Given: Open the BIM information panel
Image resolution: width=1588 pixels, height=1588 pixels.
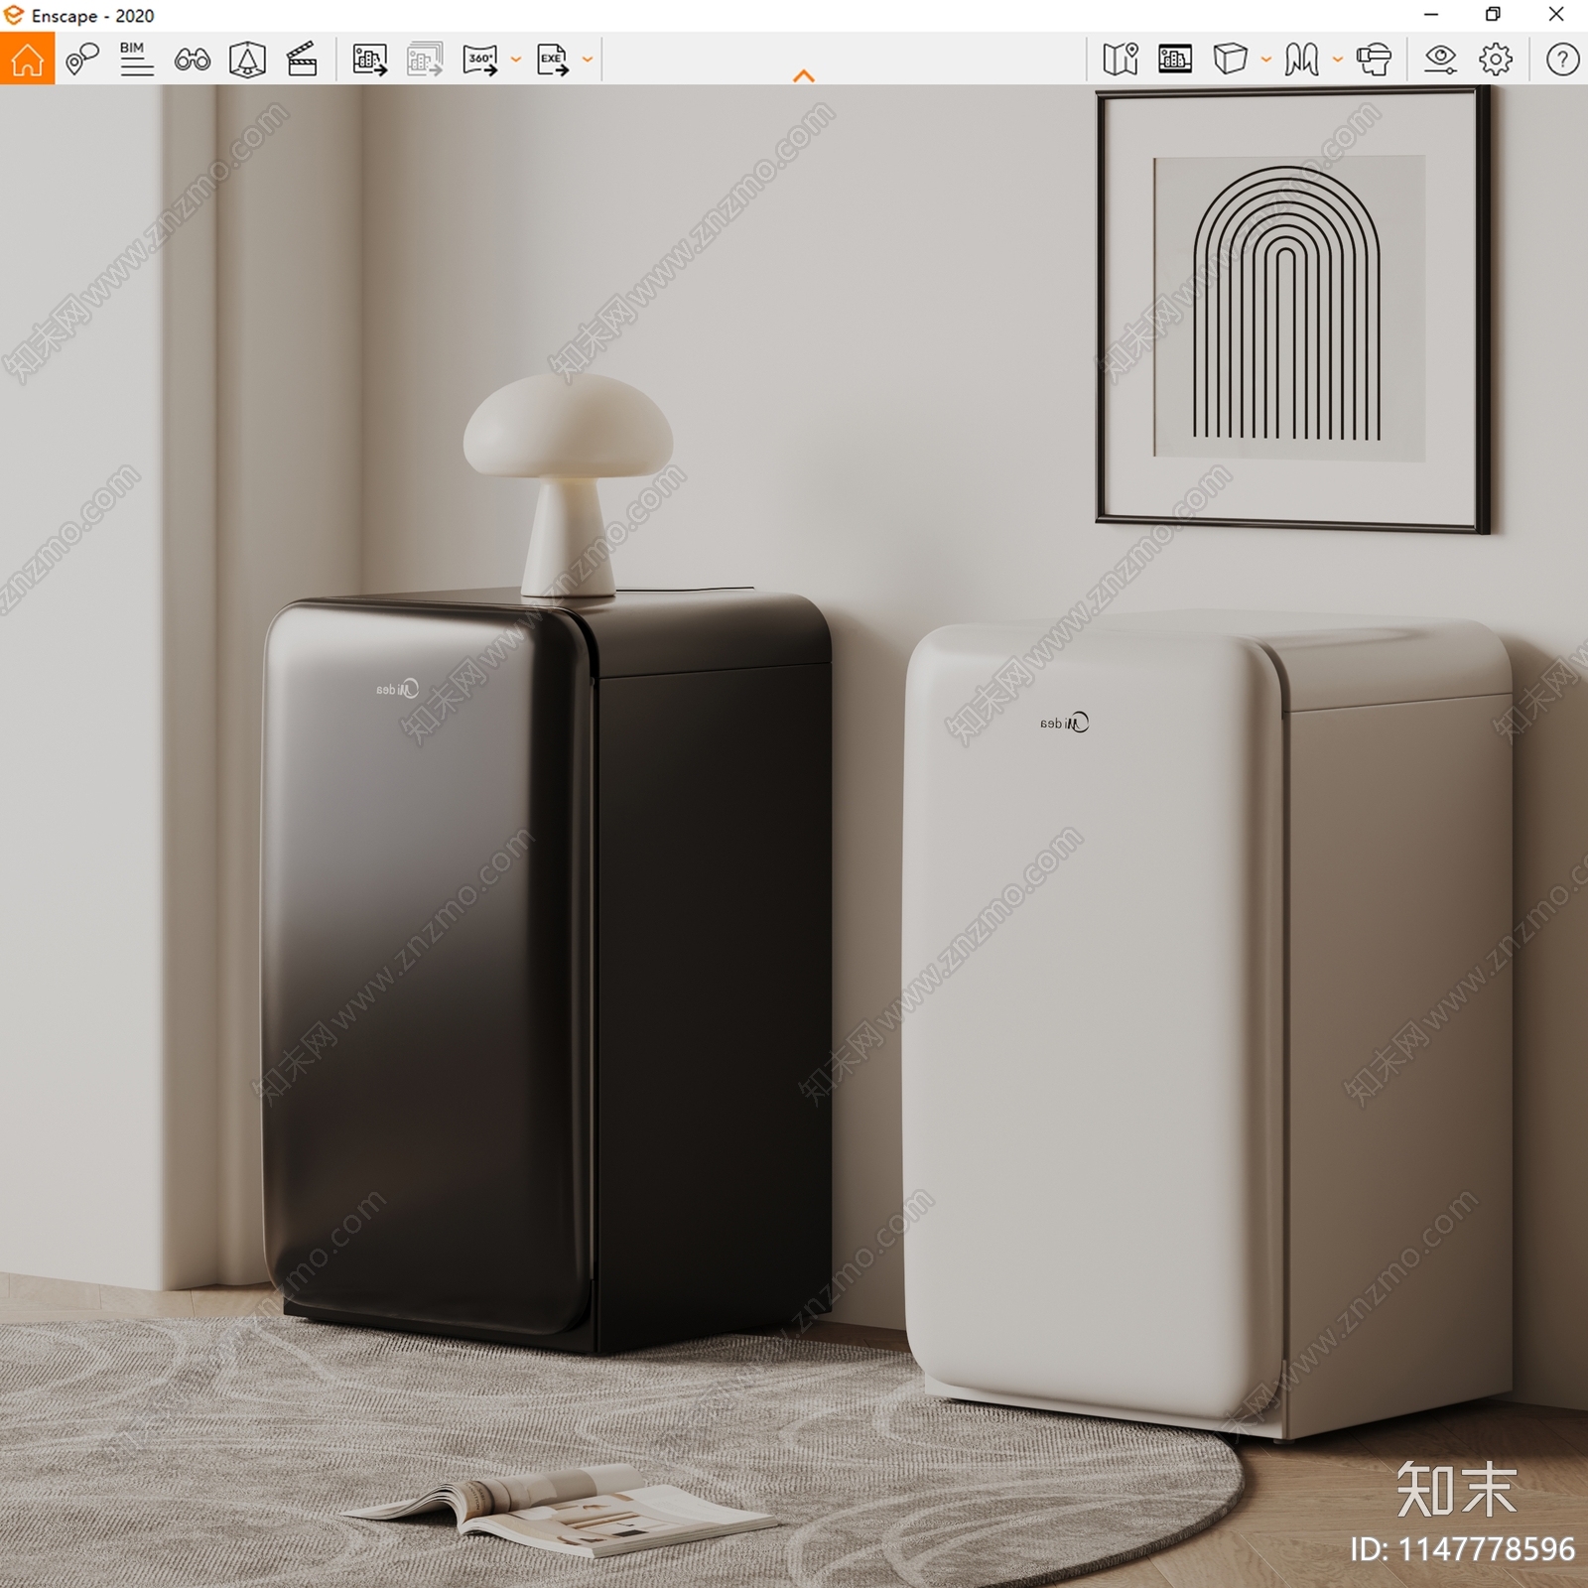Looking at the screenshot, I should pyautogui.click(x=136, y=60).
